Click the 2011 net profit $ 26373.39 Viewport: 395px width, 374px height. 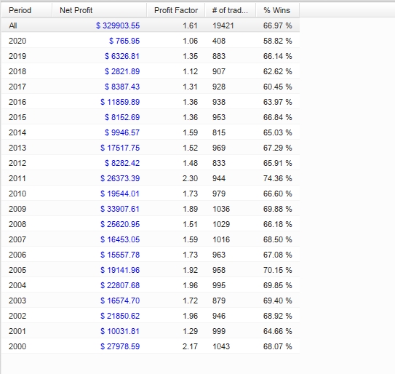coord(120,178)
